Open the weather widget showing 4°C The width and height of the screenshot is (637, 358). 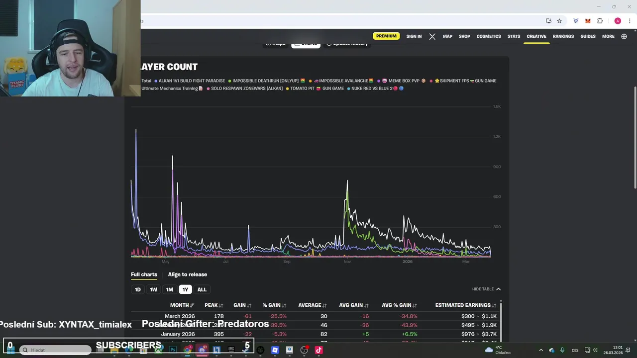(x=498, y=350)
